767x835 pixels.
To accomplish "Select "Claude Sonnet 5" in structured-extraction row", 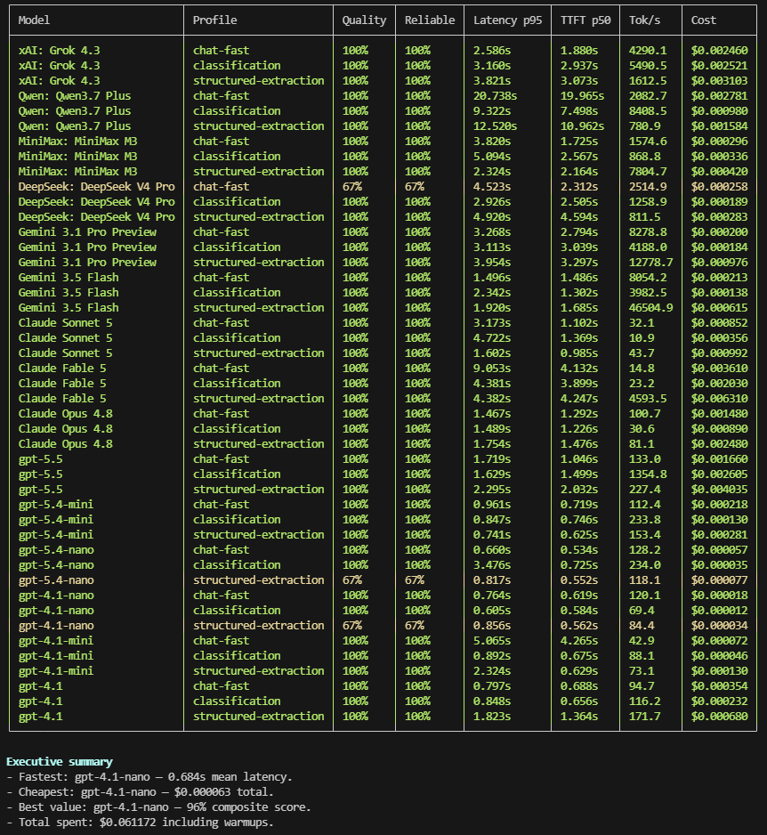I will (66, 353).
